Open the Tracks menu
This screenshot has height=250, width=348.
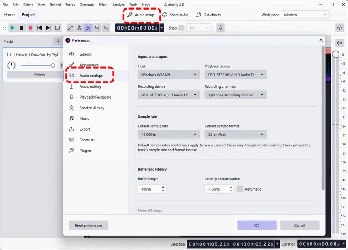[70, 5]
